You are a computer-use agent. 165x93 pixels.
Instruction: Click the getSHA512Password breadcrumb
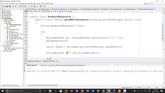click(x=49, y=61)
